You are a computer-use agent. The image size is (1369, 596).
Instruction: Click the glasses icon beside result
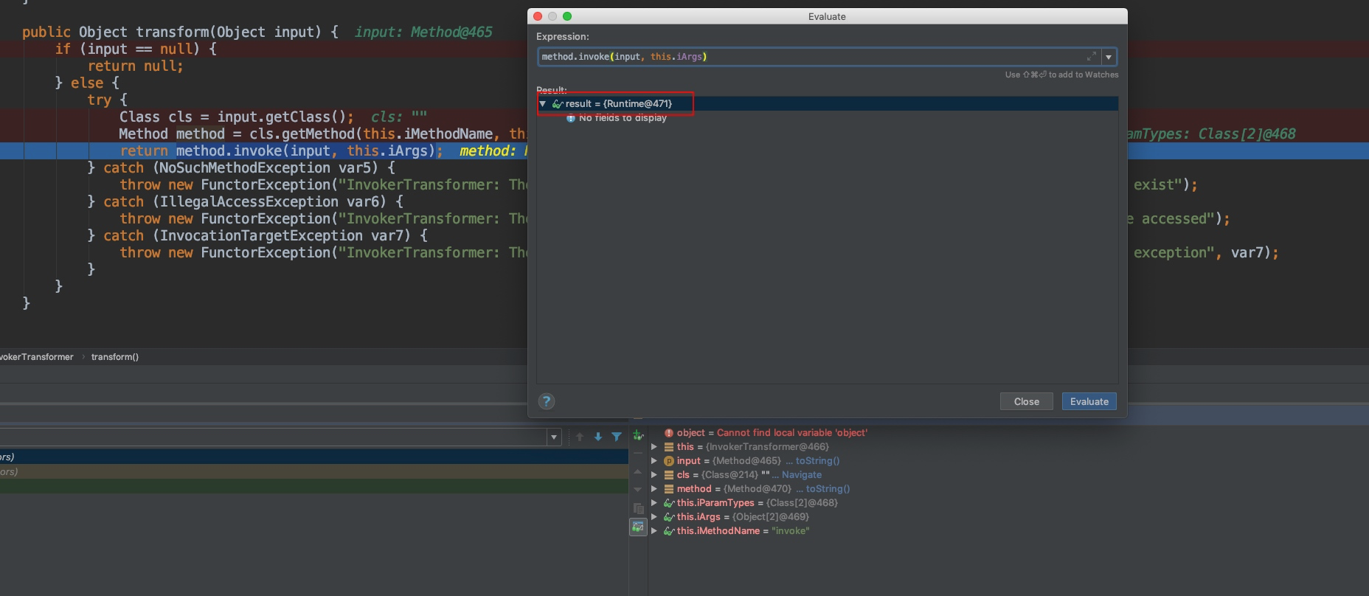pyautogui.click(x=558, y=104)
